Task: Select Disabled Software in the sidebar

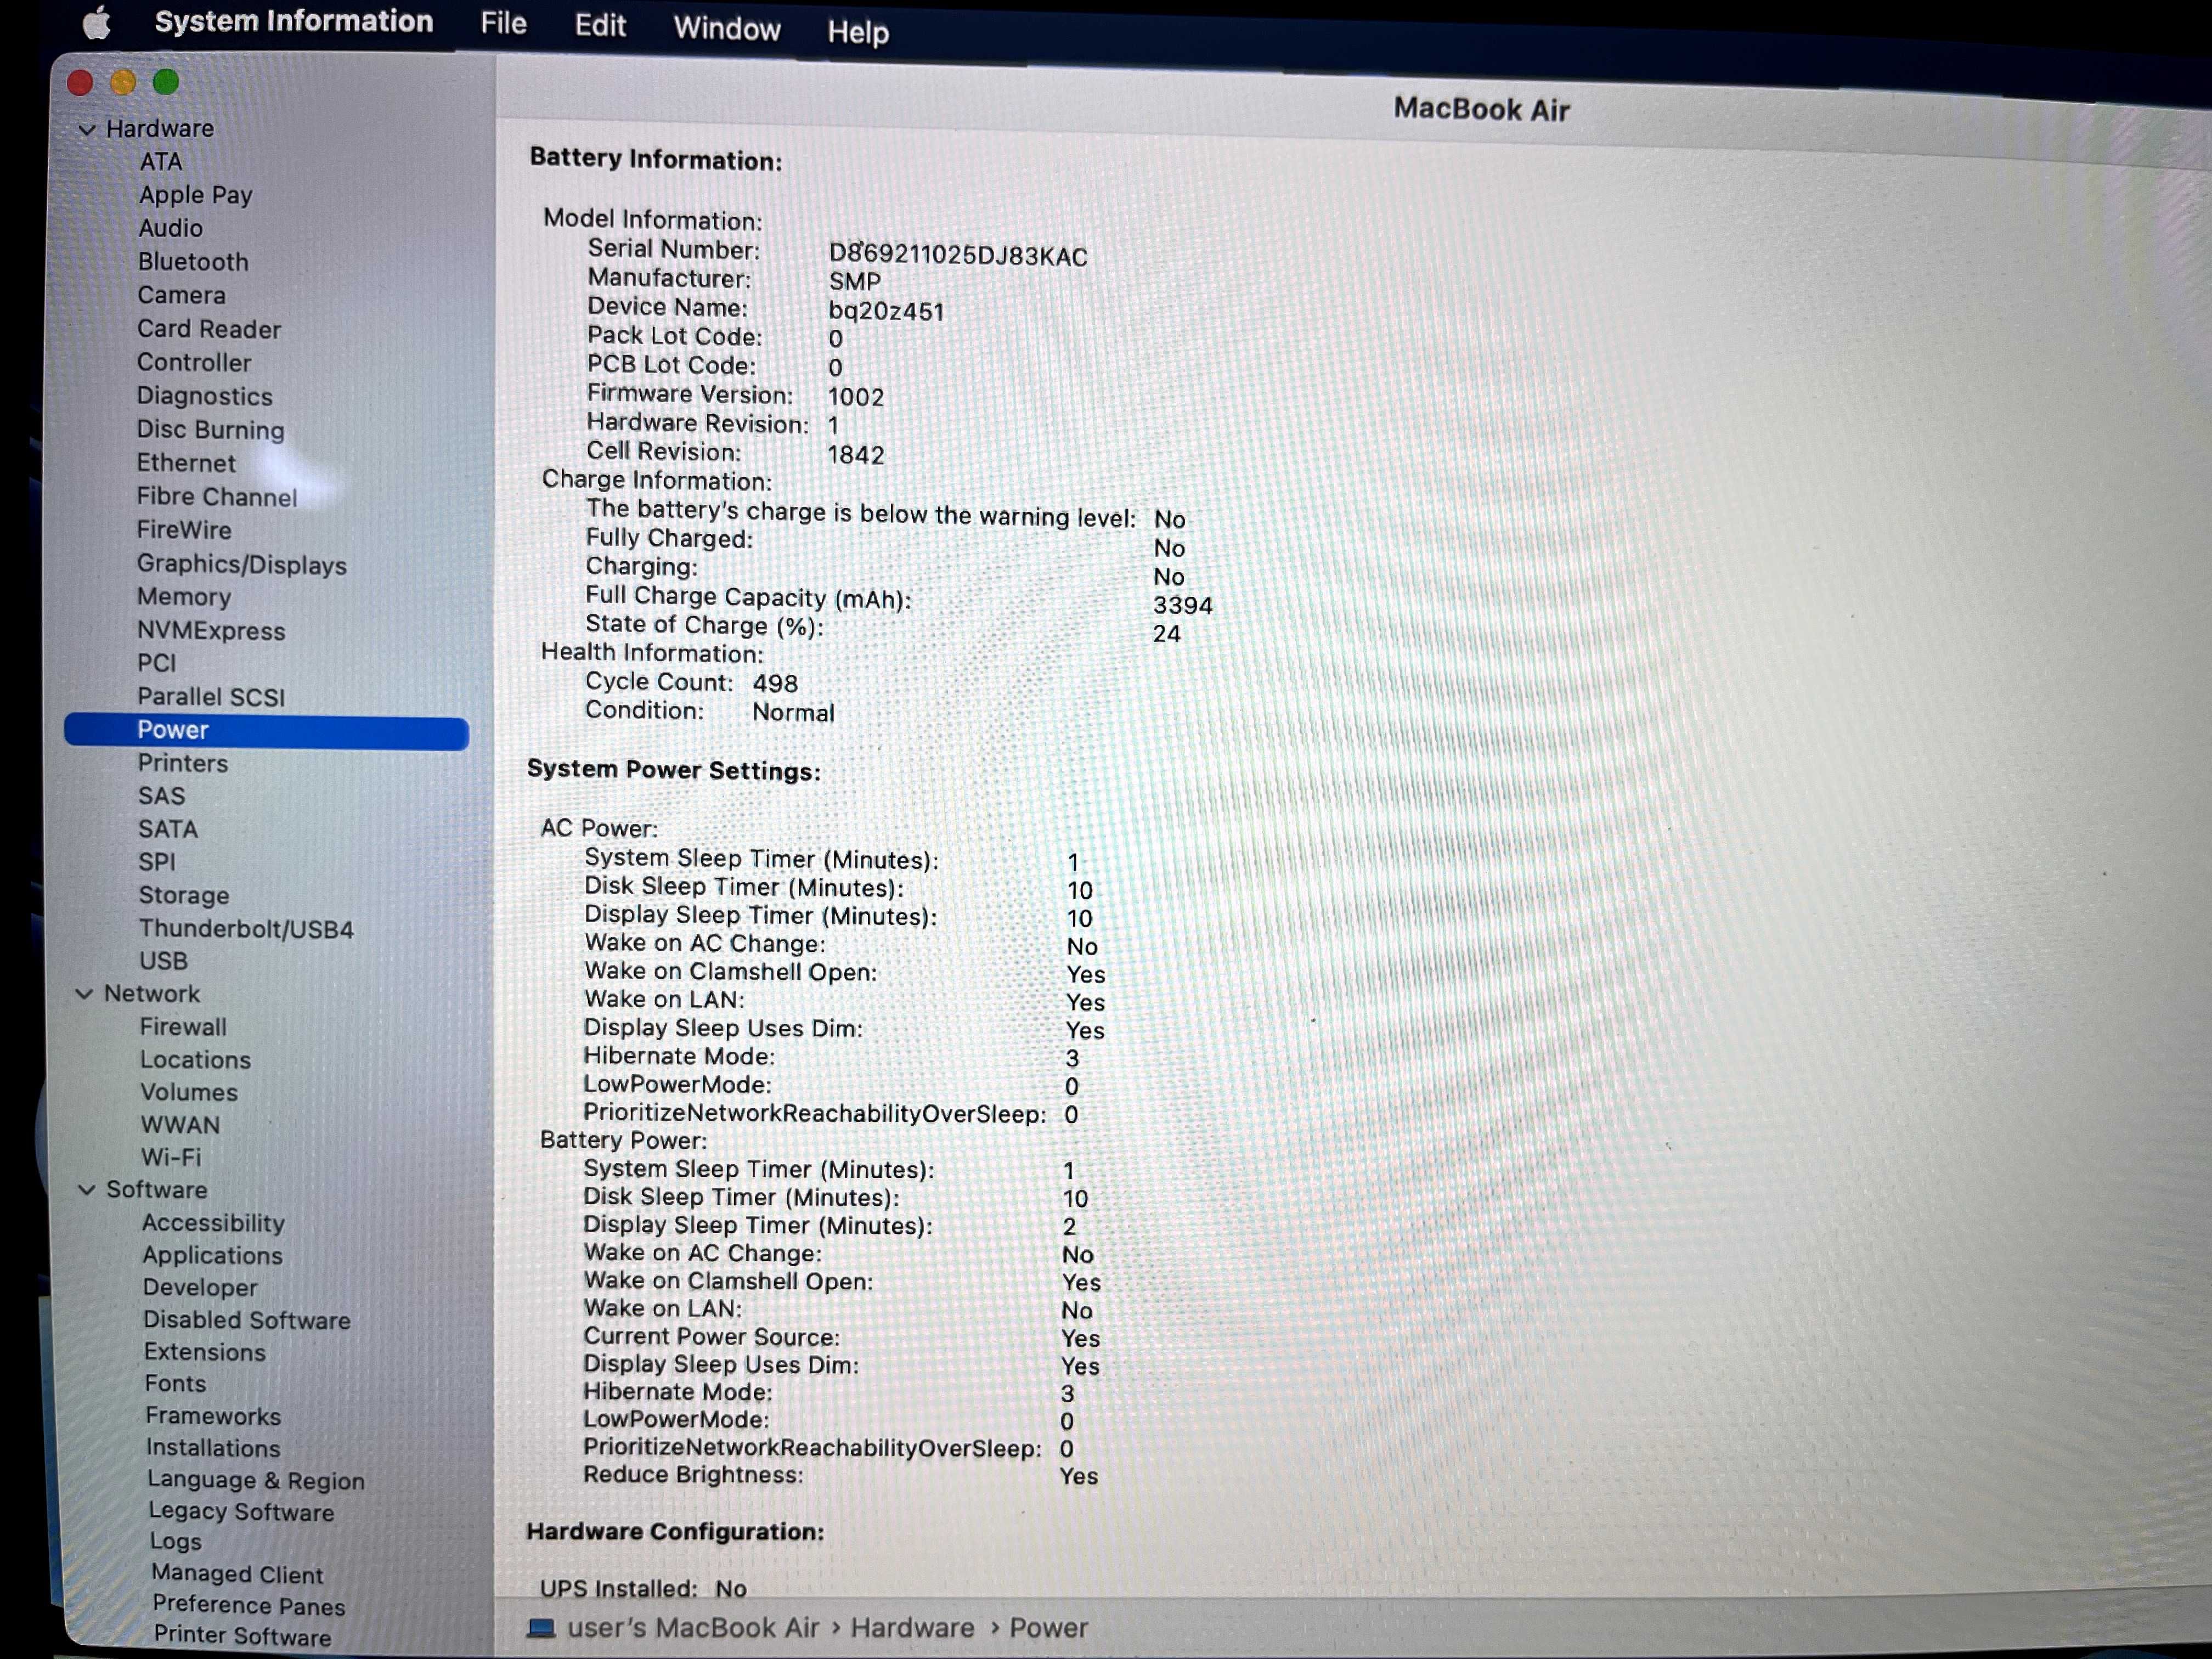Action: pyautogui.click(x=247, y=1320)
